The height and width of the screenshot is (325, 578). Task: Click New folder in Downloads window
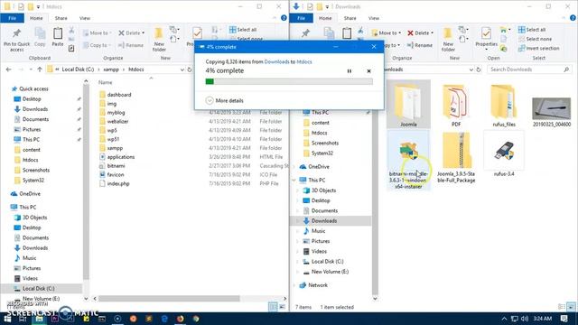pyautogui.click(x=448, y=40)
